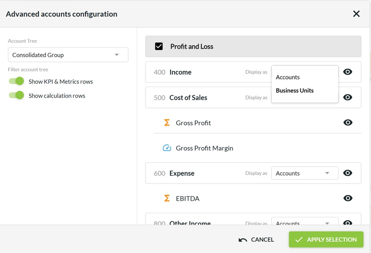This screenshot has height=253, width=371.
Task: Open the Consolidated Group account tree dropdown
Action: tap(68, 55)
